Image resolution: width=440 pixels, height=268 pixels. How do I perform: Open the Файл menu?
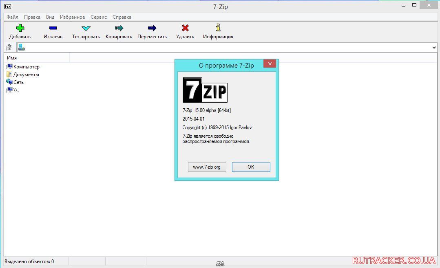[12, 17]
